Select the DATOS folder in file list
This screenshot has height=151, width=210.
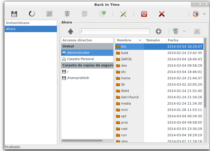tap(126, 59)
